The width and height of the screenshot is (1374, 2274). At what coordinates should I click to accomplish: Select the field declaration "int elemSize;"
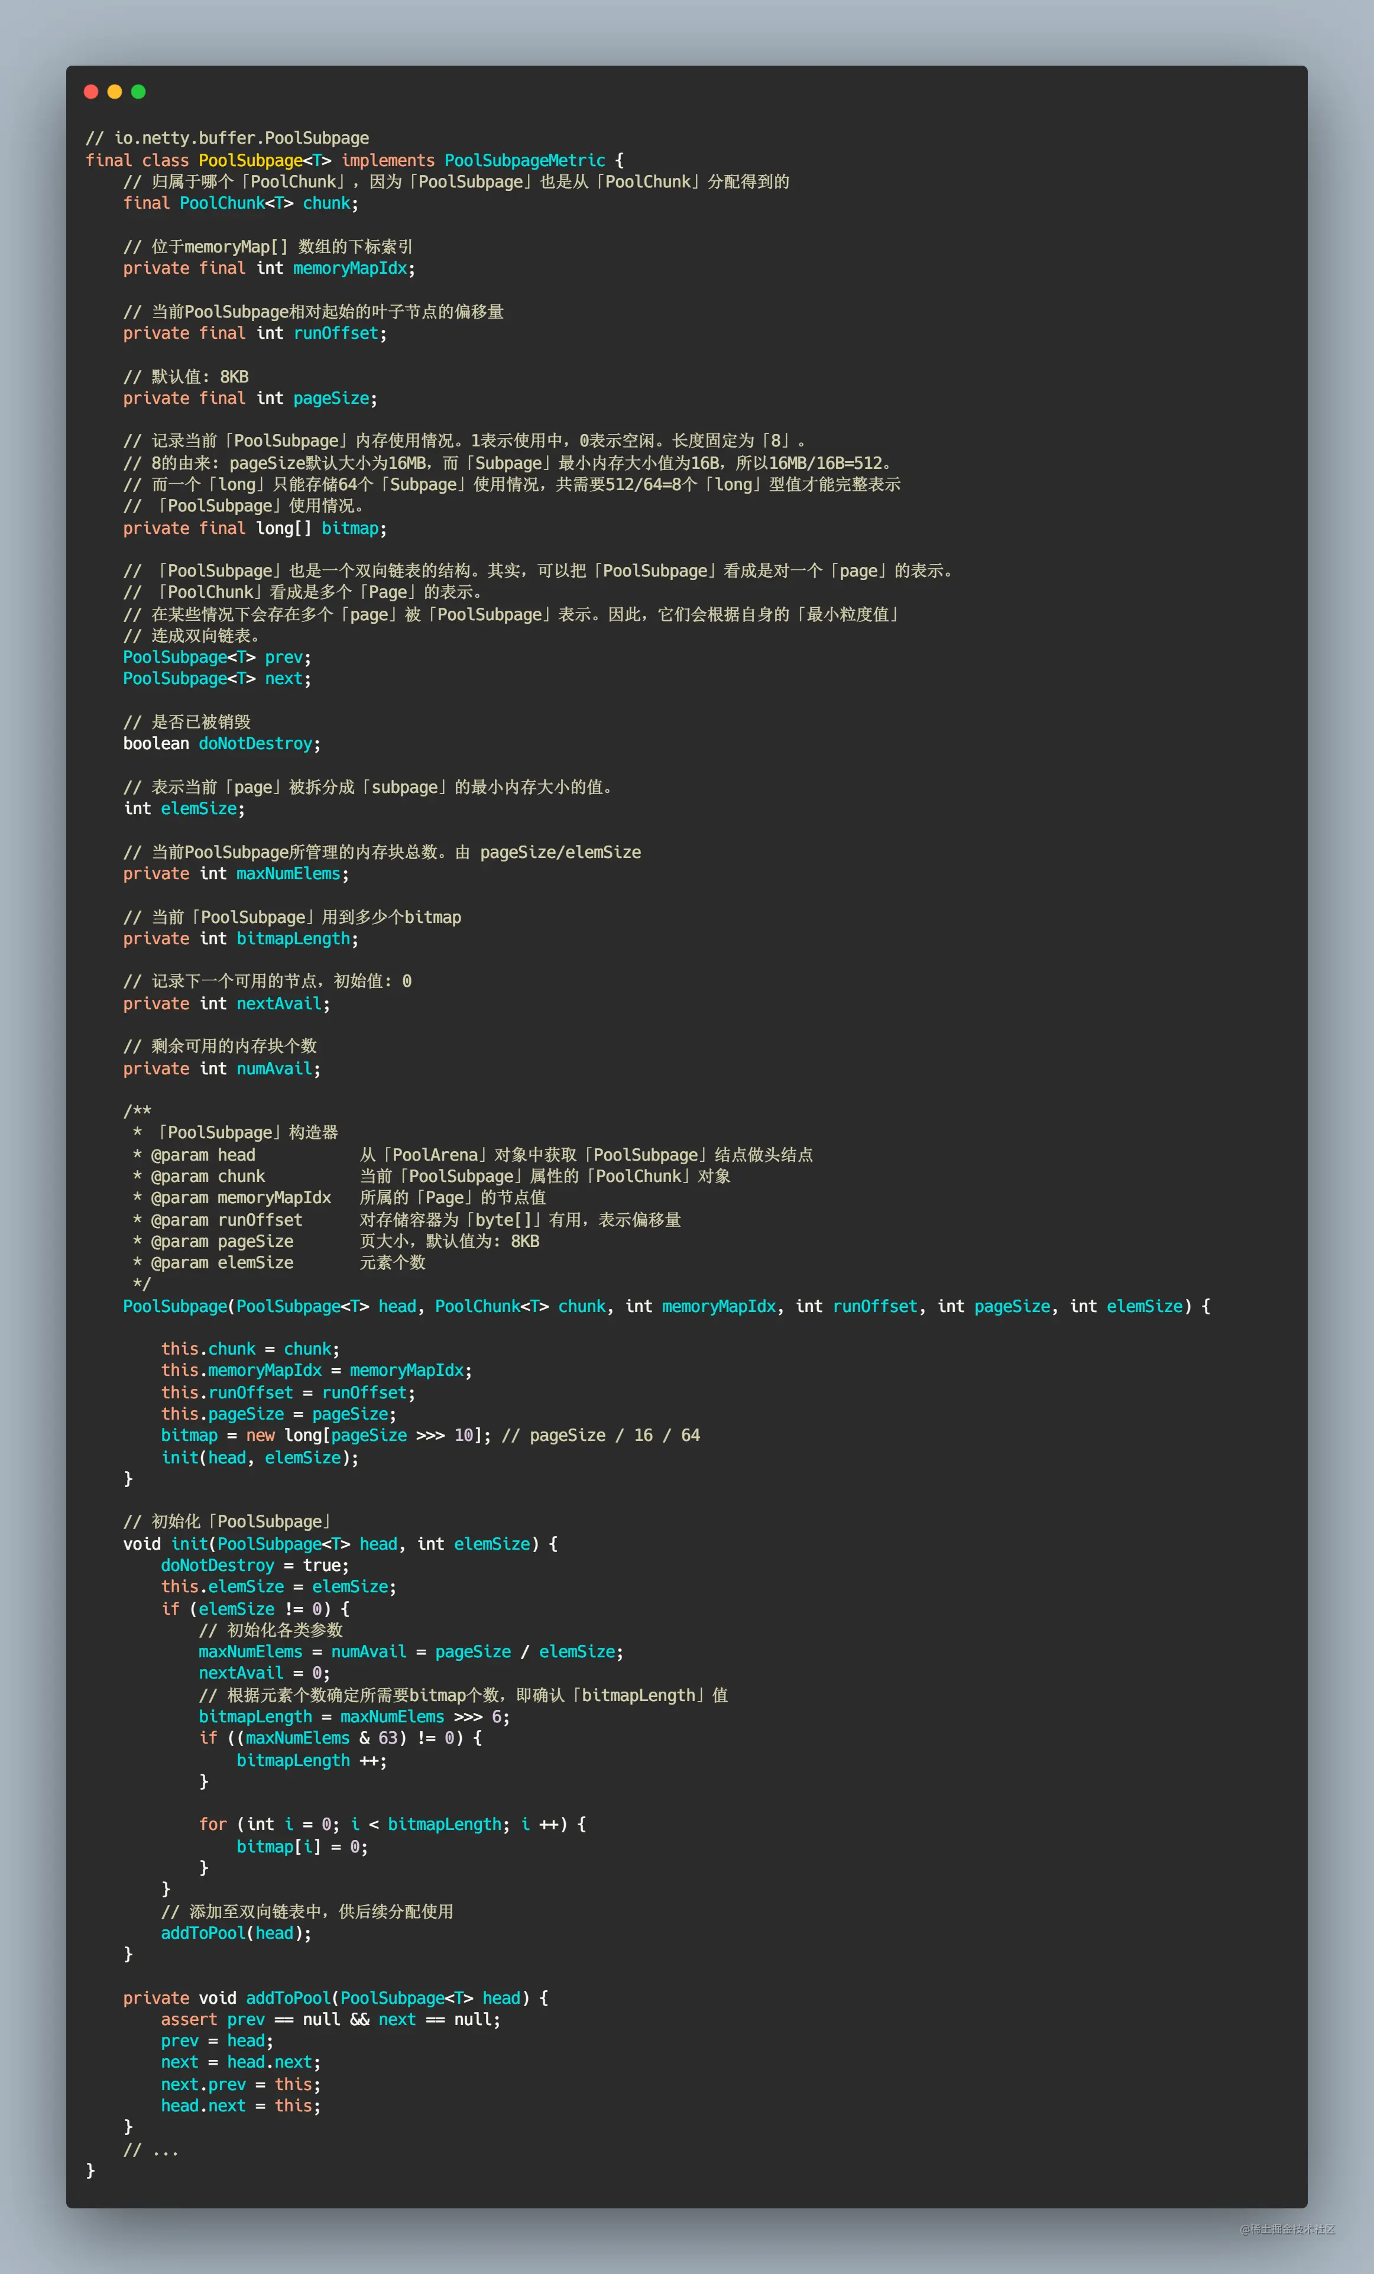tap(184, 808)
